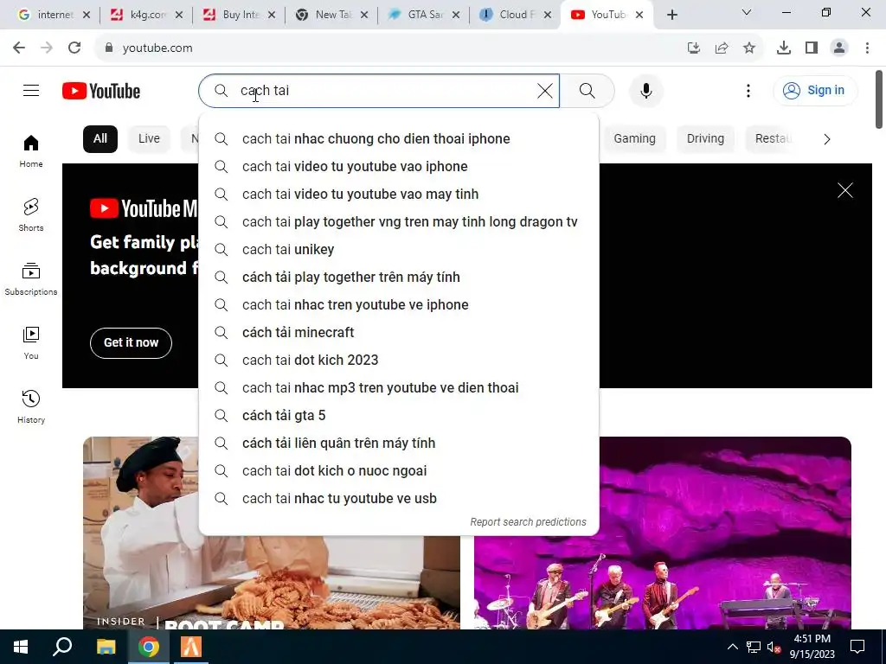This screenshot has width=886, height=664.
Task: Open Subscriptions in the sidebar
Action: pyautogui.click(x=31, y=279)
